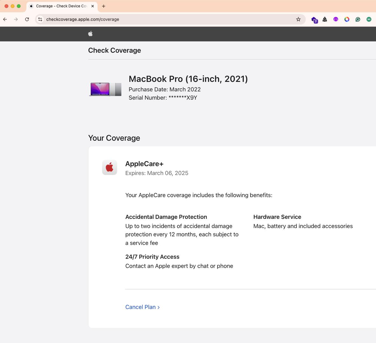Open the purple circle extension icon
The width and height of the screenshot is (376, 343).
click(x=336, y=19)
